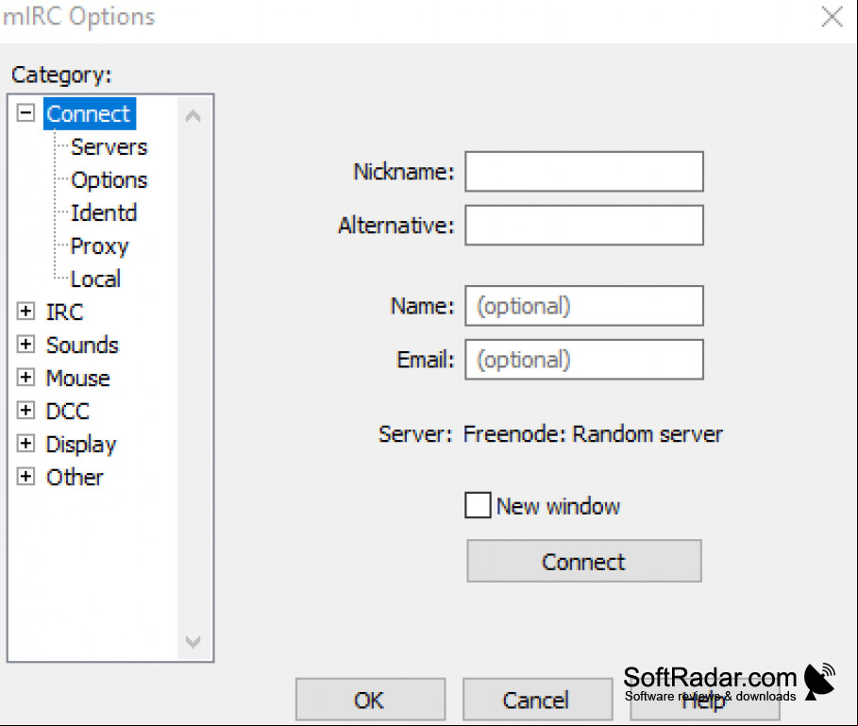The image size is (858, 726).
Task: Confirm with the OK button
Action: point(370,700)
